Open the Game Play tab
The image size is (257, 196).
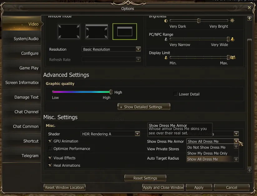pos(22,68)
